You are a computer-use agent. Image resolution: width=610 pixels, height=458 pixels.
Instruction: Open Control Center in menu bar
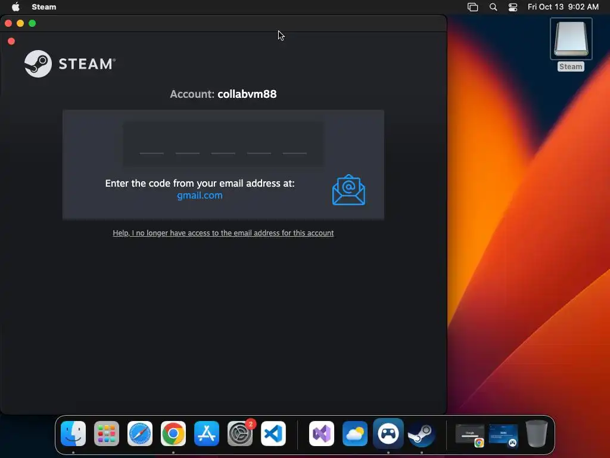tap(513, 7)
